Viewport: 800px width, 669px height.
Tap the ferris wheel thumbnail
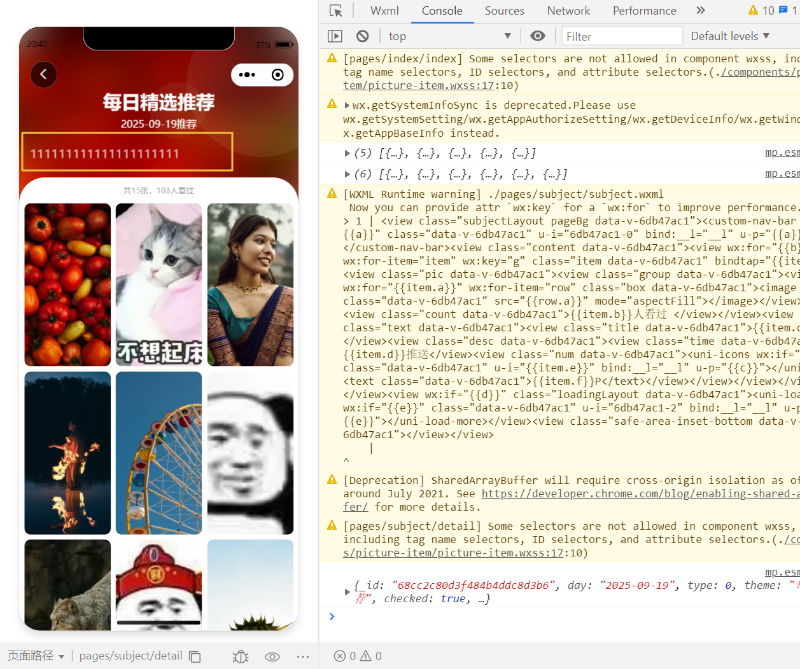159,453
